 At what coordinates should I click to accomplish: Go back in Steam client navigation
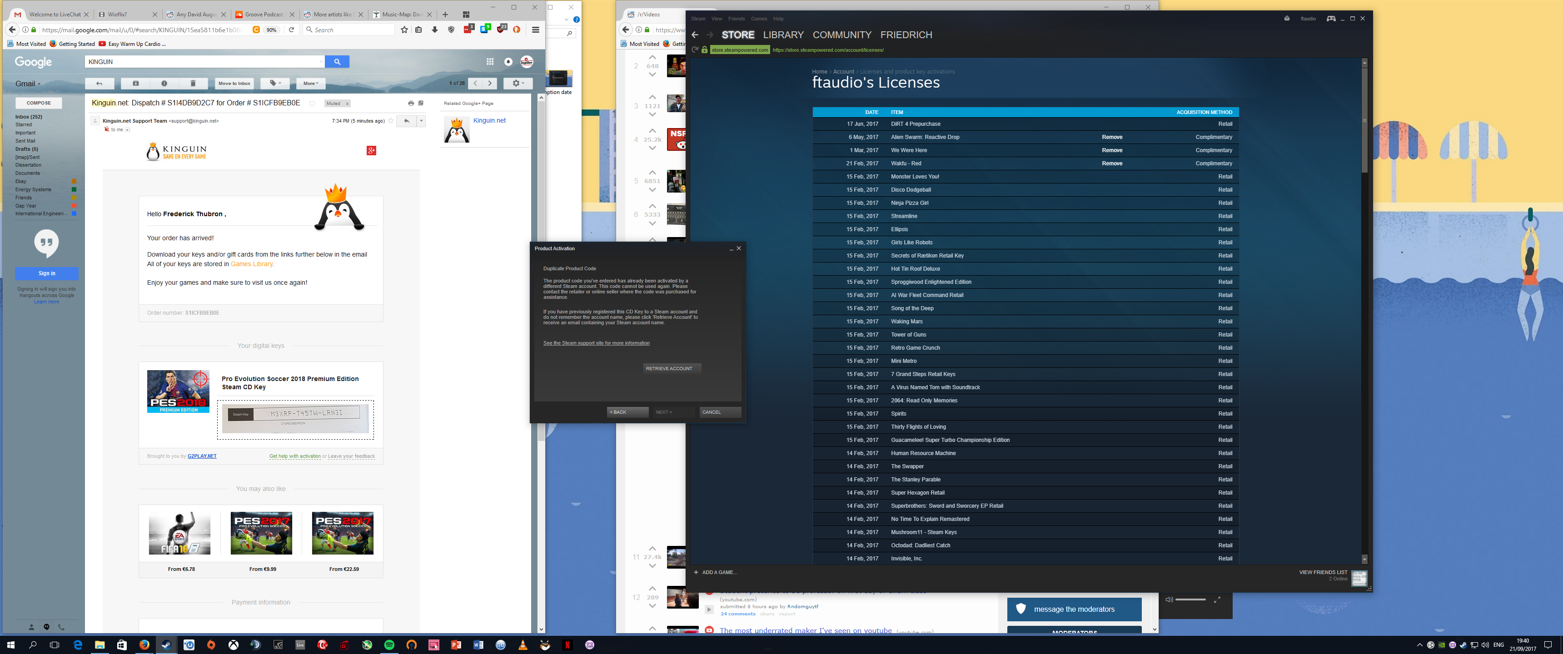(x=695, y=35)
